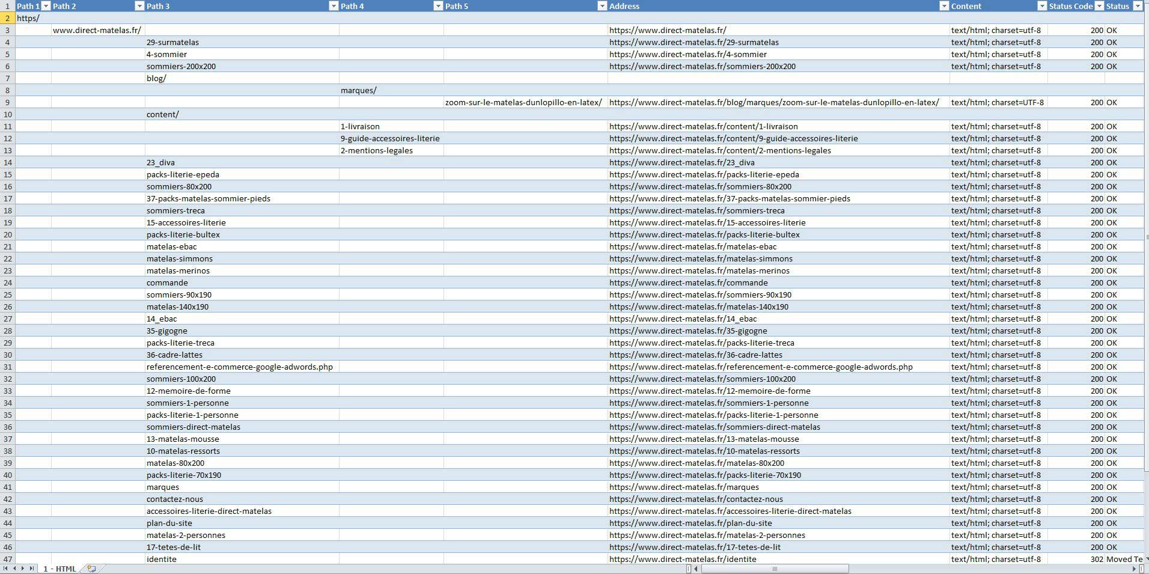Select 'contactez-nous' Path 3 cell
Viewport: 1149px width, 574px height.
click(x=242, y=499)
